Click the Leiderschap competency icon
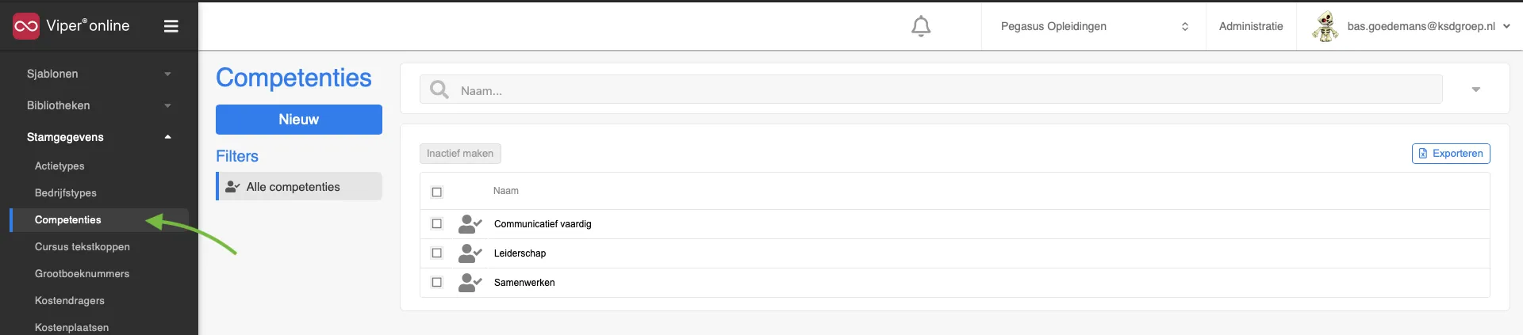 click(x=470, y=253)
